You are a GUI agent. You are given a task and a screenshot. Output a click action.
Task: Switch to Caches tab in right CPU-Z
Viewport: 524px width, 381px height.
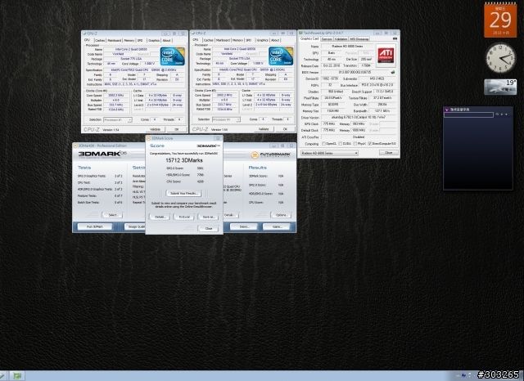[x=208, y=40]
